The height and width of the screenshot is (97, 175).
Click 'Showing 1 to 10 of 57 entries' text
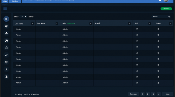click(27, 94)
